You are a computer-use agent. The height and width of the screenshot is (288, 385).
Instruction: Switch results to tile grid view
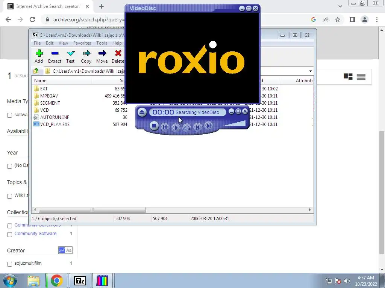pos(348,76)
